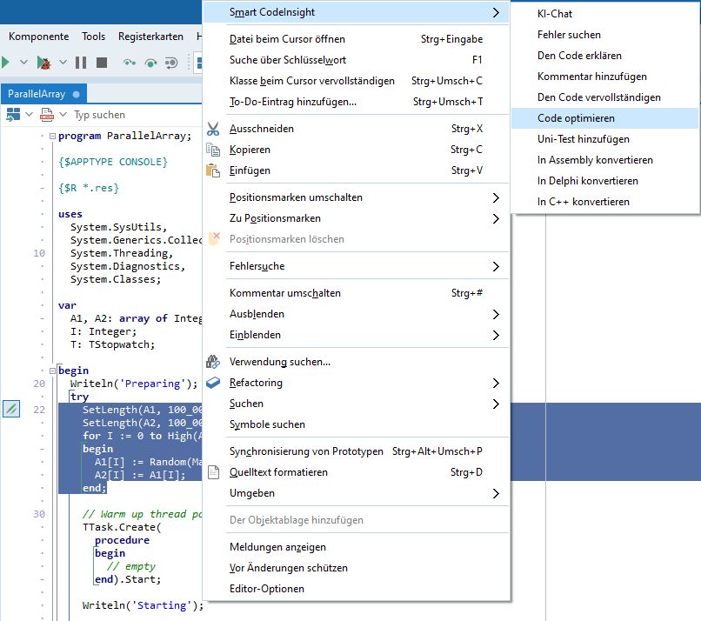Click the Writeln('Starting'); code line
This screenshot has width=701, height=621.
(143, 605)
